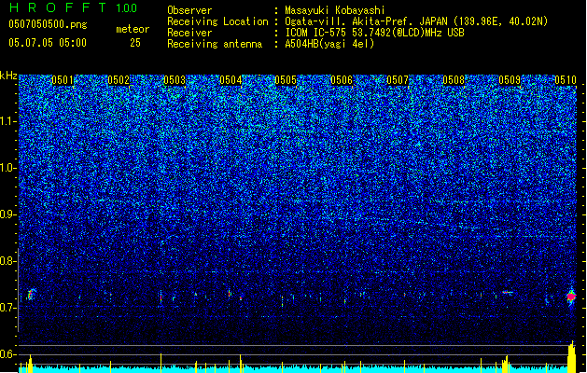The width and height of the screenshot is (587, 373).
Task: Click the date stamp 05.07.05 05:00
Action: (x=48, y=43)
